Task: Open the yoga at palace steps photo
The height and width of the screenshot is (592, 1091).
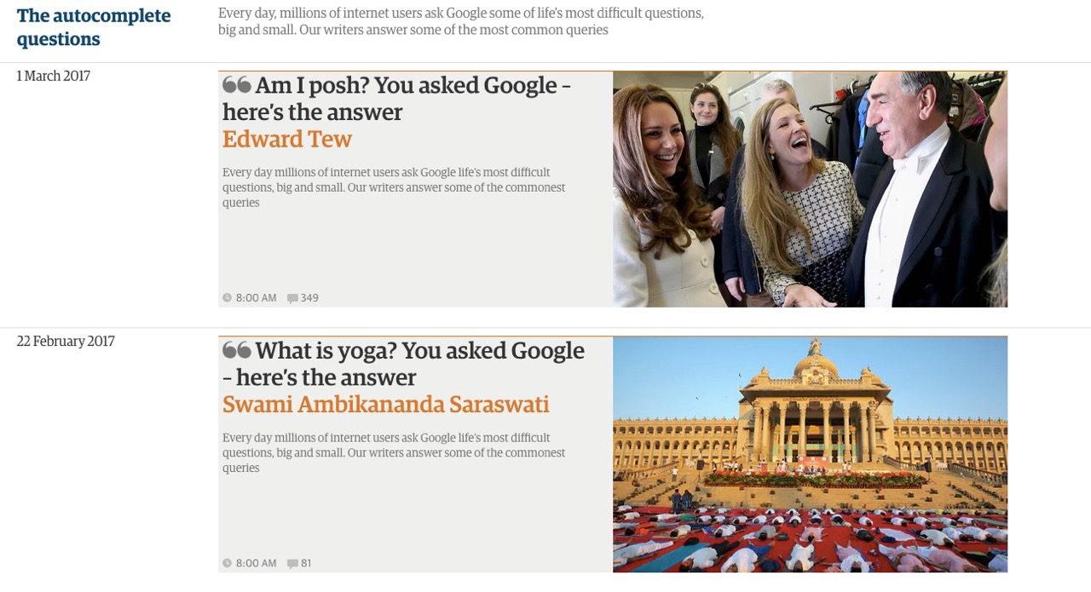Action: click(810, 454)
